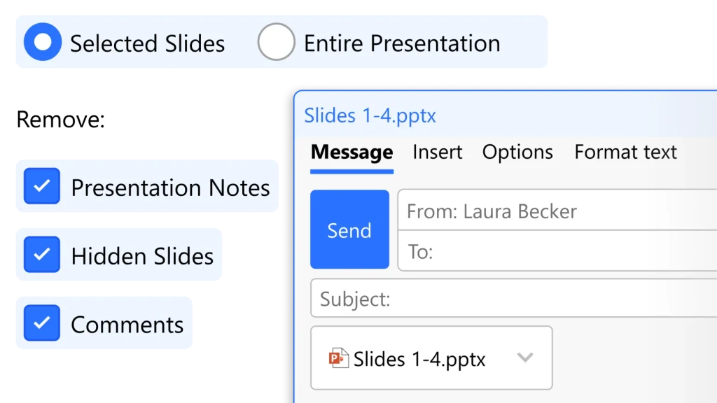The width and height of the screenshot is (717, 403).
Task: Switch to the Insert tab
Action: click(x=438, y=152)
